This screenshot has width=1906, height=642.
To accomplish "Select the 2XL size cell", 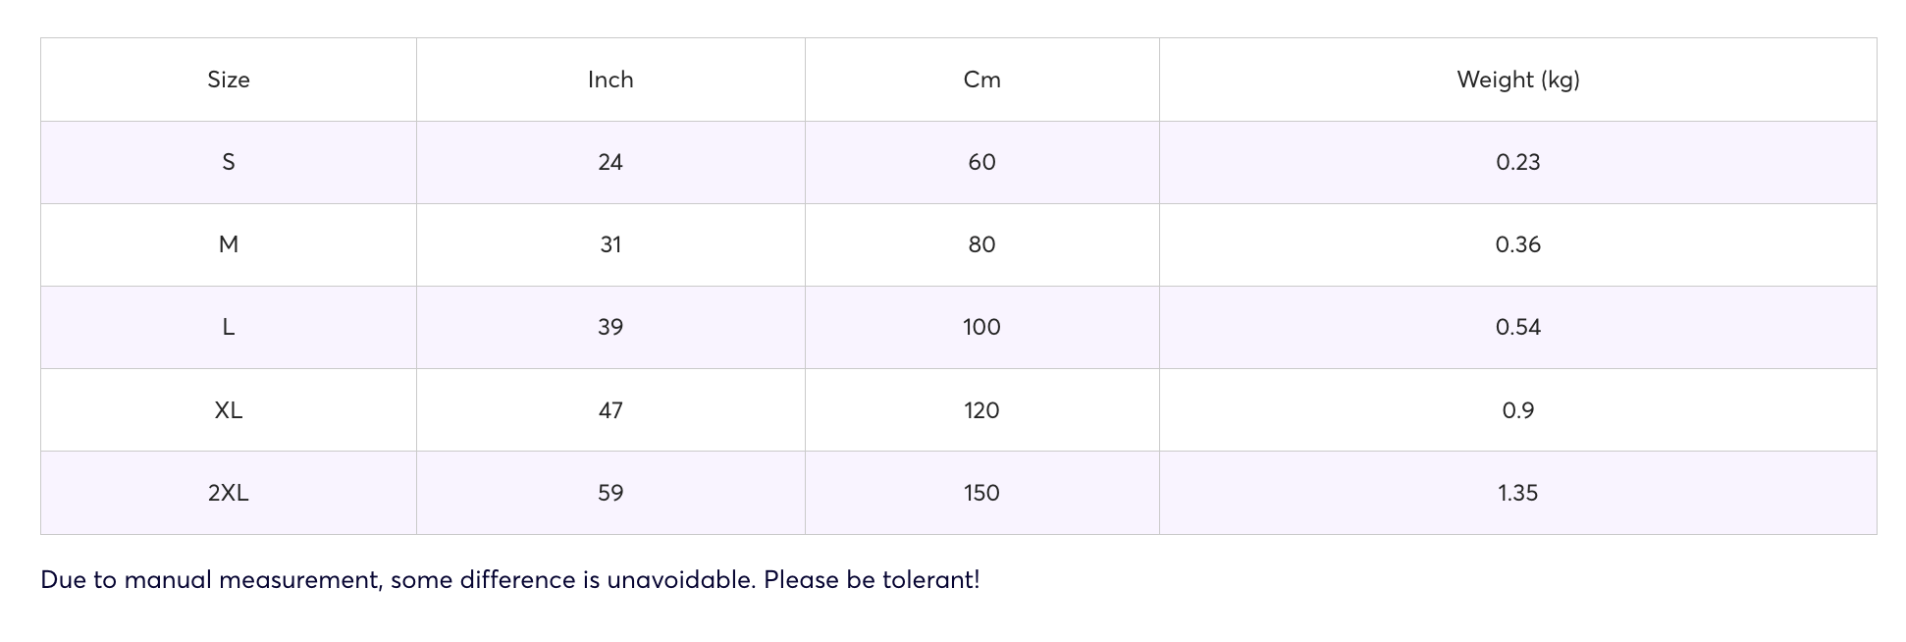I will (229, 493).
